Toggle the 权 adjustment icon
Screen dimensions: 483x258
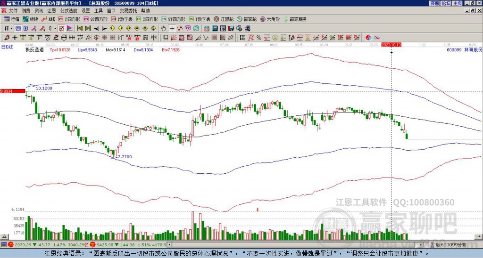pos(61,28)
